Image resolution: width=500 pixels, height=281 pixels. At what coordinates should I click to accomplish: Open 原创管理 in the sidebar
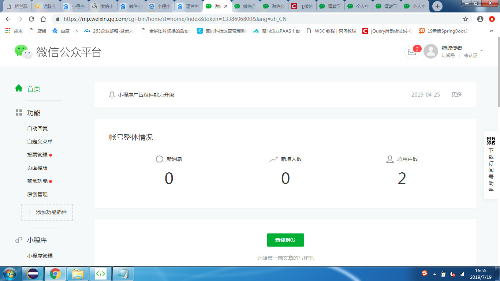37,194
